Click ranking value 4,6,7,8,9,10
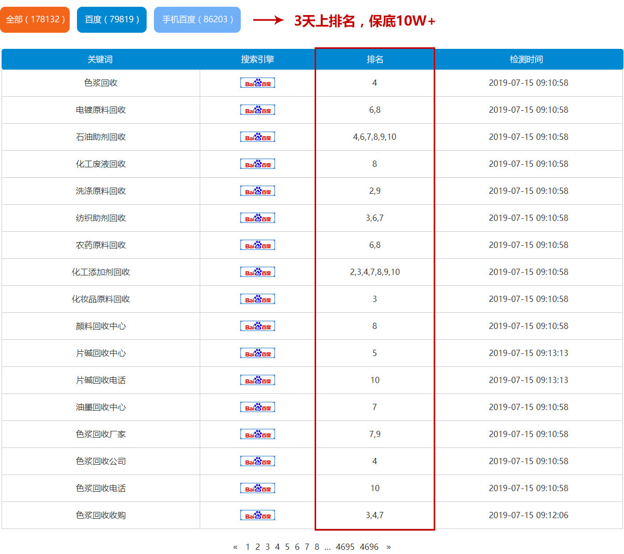 (375, 137)
